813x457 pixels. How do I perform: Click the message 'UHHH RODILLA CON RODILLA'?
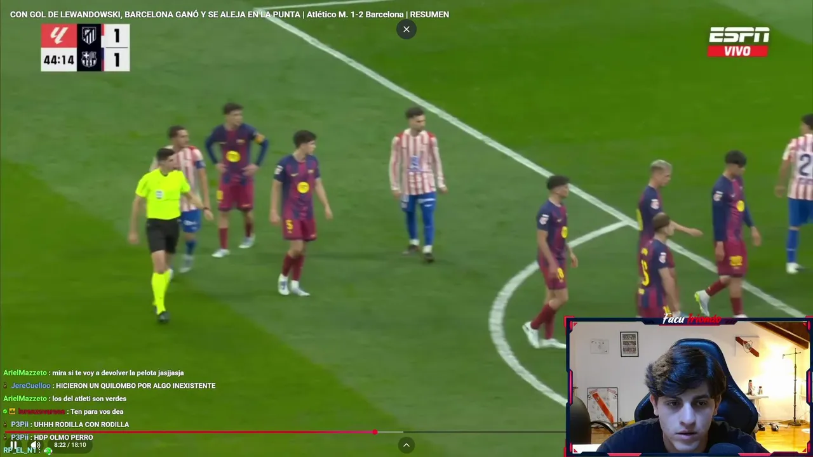[x=81, y=425]
